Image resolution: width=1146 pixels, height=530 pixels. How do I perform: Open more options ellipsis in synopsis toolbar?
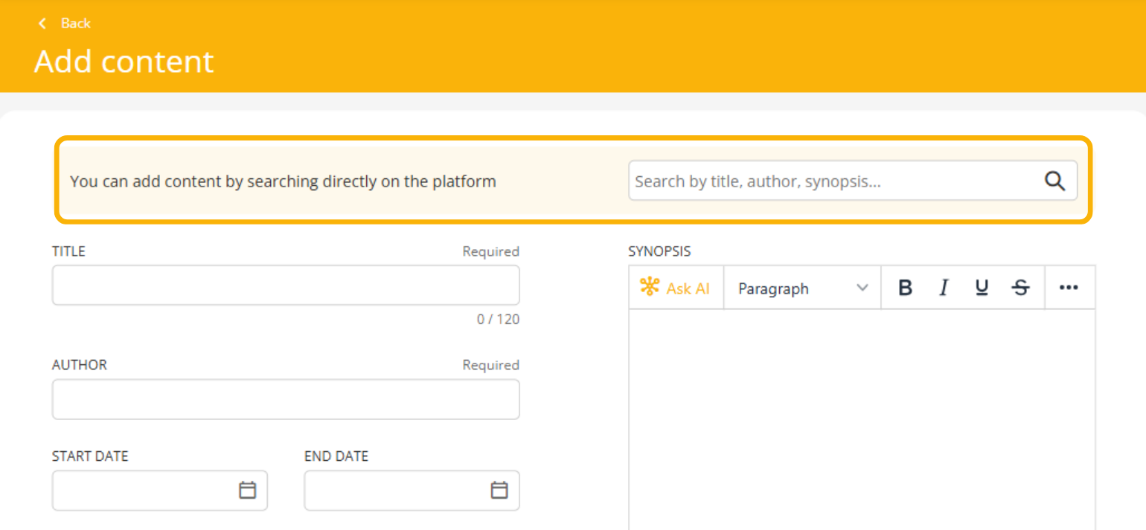tap(1069, 288)
